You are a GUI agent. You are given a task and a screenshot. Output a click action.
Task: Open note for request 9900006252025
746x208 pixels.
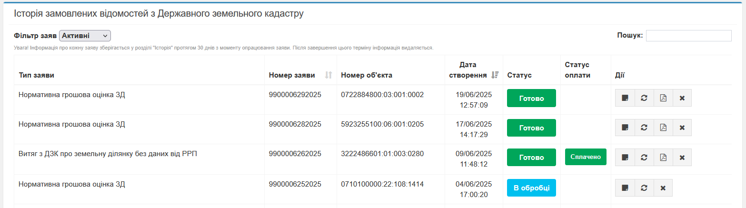click(625, 188)
